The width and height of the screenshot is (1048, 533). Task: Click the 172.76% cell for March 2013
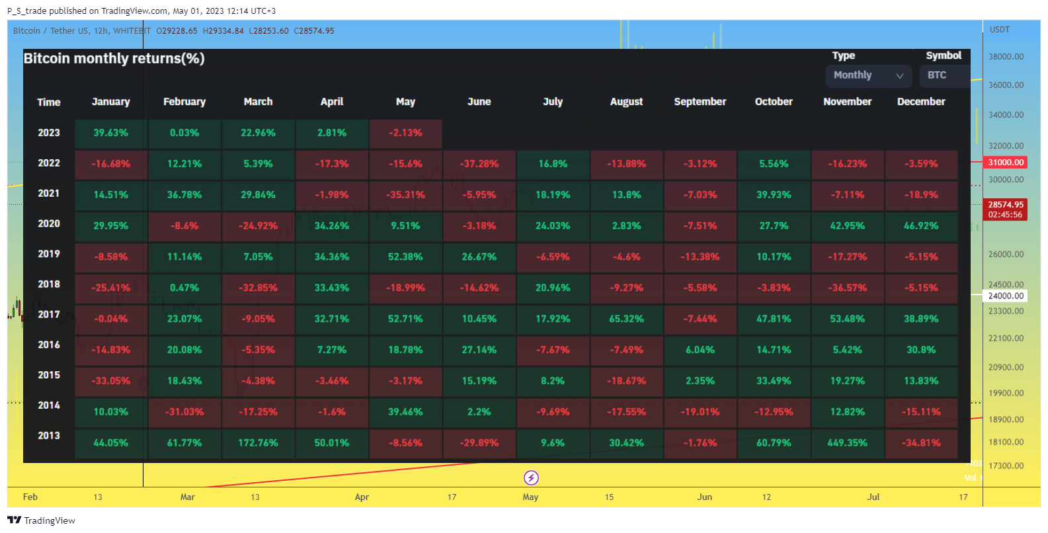pyautogui.click(x=258, y=443)
